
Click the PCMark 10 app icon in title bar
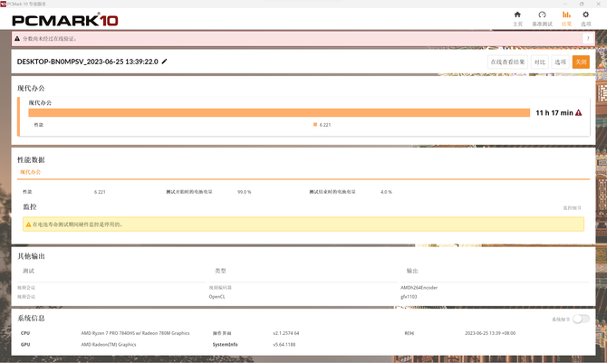[x=3, y=4]
